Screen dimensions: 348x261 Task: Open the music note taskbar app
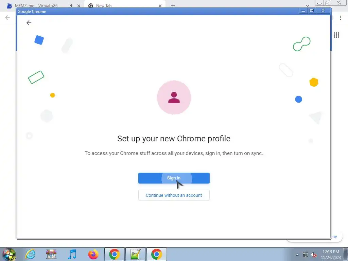(72, 254)
